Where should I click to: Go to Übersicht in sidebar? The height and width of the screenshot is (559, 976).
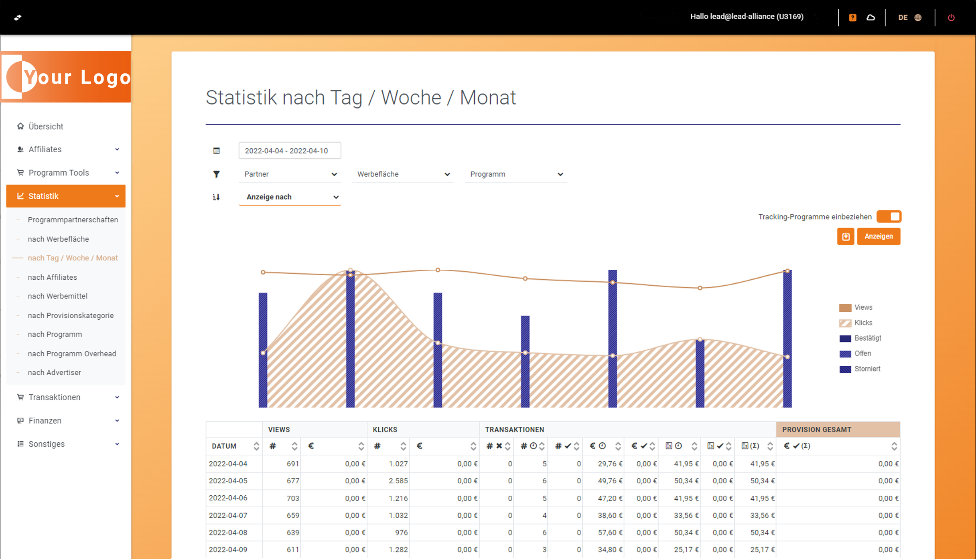coord(46,126)
